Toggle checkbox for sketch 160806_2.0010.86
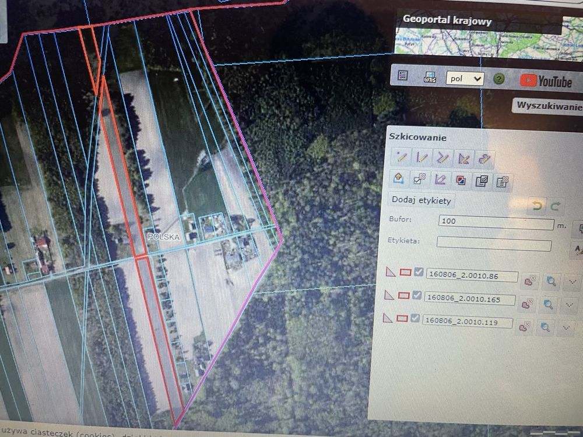 419,272
